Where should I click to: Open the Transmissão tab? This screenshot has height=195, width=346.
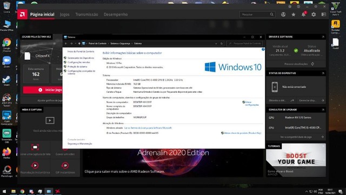[86, 15]
